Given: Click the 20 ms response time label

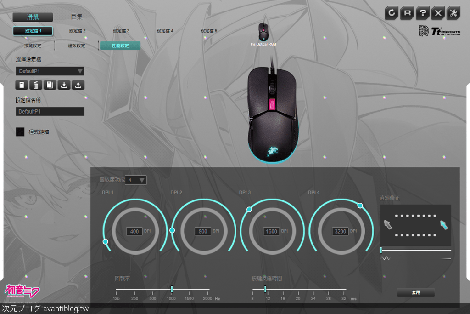Looking at the screenshot, I should (x=298, y=299).
